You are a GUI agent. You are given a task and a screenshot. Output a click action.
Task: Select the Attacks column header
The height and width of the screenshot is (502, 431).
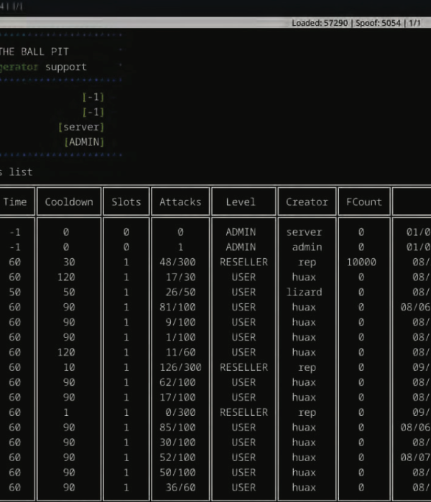[180, 202]
